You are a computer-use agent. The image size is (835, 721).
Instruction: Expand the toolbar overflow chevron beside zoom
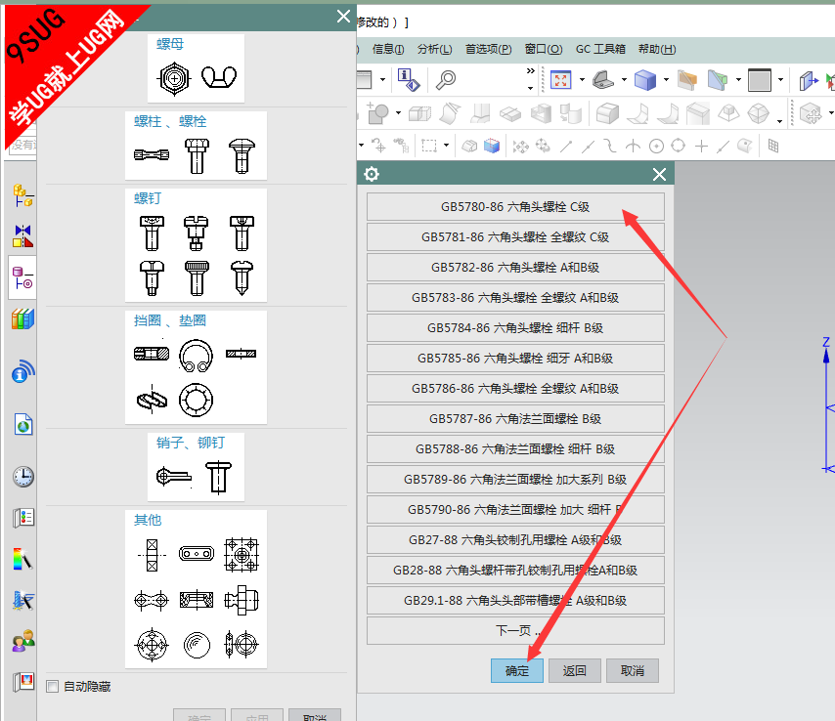point(530,70)
